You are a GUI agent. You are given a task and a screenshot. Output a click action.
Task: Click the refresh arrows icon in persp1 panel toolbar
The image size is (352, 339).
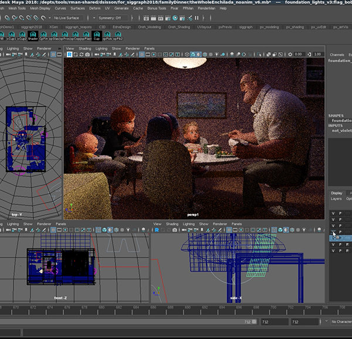tap(82, 54)
